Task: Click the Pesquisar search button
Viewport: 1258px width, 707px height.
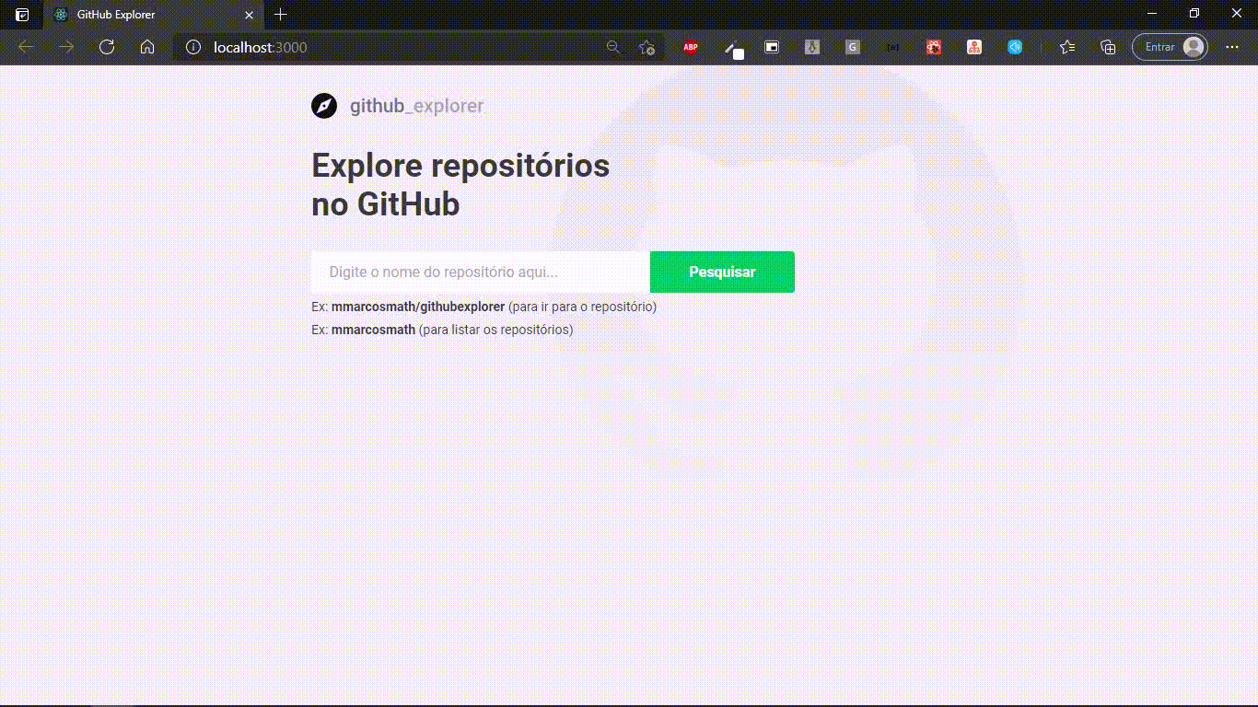Action: (x=722, y=272)
